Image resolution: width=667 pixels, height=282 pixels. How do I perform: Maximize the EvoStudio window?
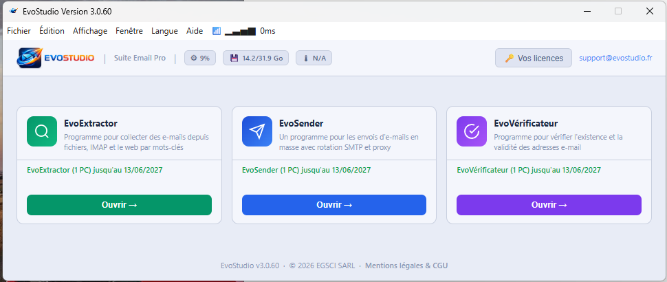point(618,11)
